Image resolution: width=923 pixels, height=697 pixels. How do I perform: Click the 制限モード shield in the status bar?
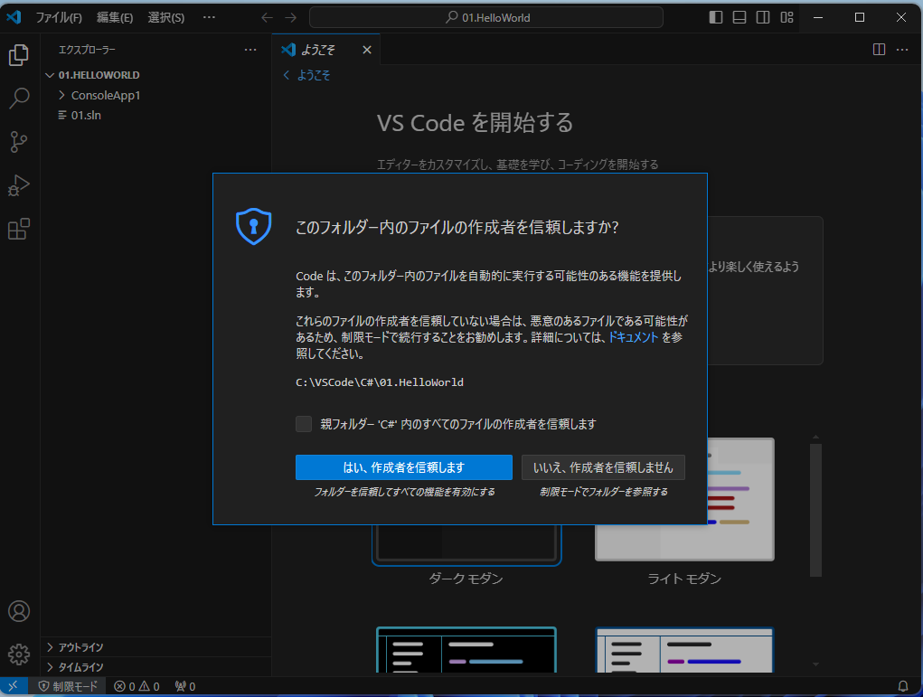pyautogui.click(x=68, y=685)
